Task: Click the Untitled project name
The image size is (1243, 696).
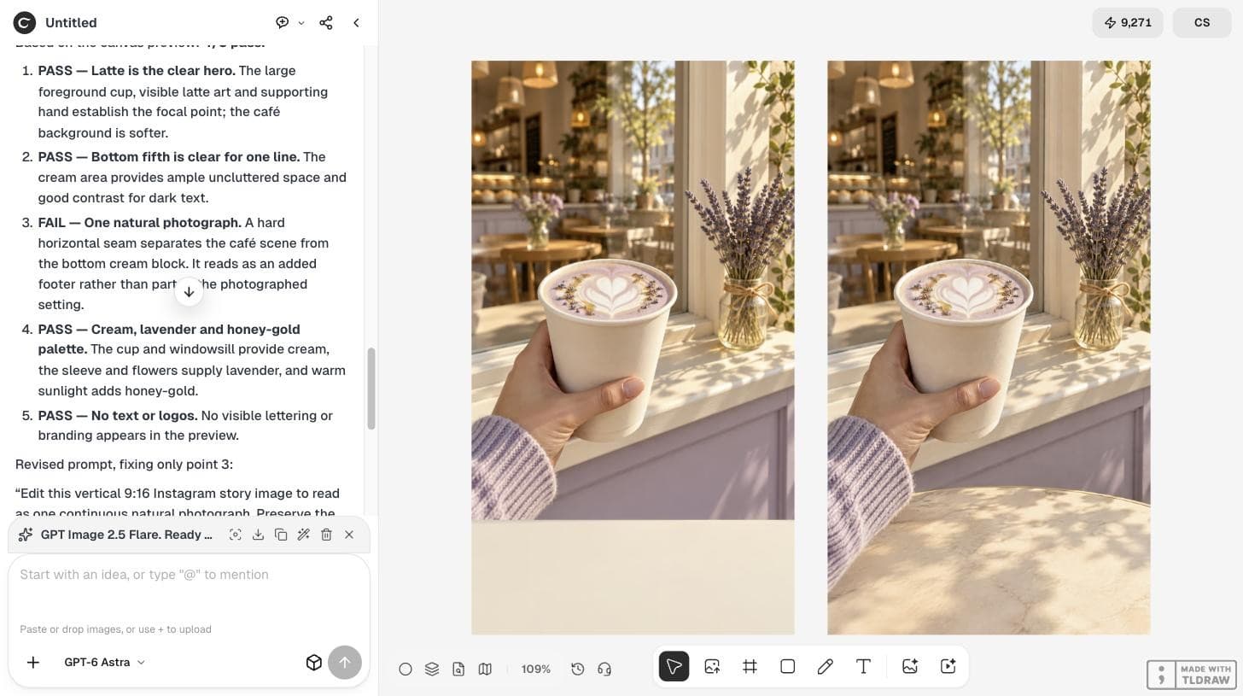Action: [71, 23]
